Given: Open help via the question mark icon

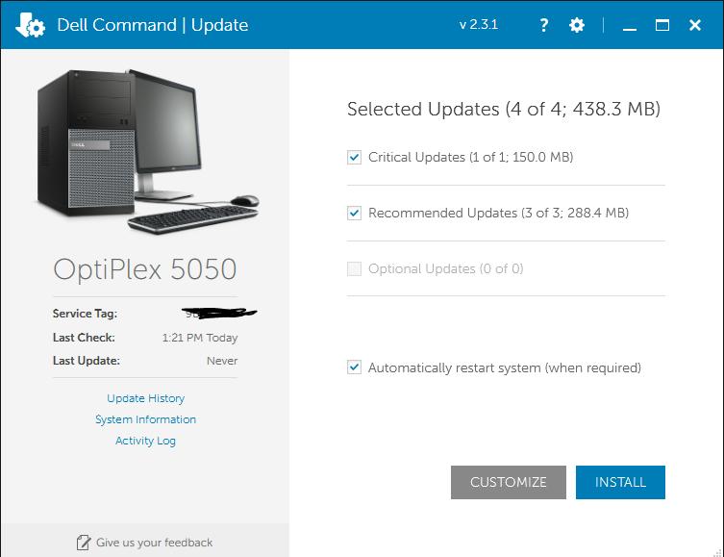Looking at the screenshot, I should (x=543, y=25).
